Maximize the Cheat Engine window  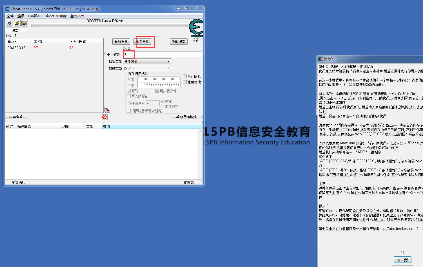pyautogui.click(x=186, y=8)
